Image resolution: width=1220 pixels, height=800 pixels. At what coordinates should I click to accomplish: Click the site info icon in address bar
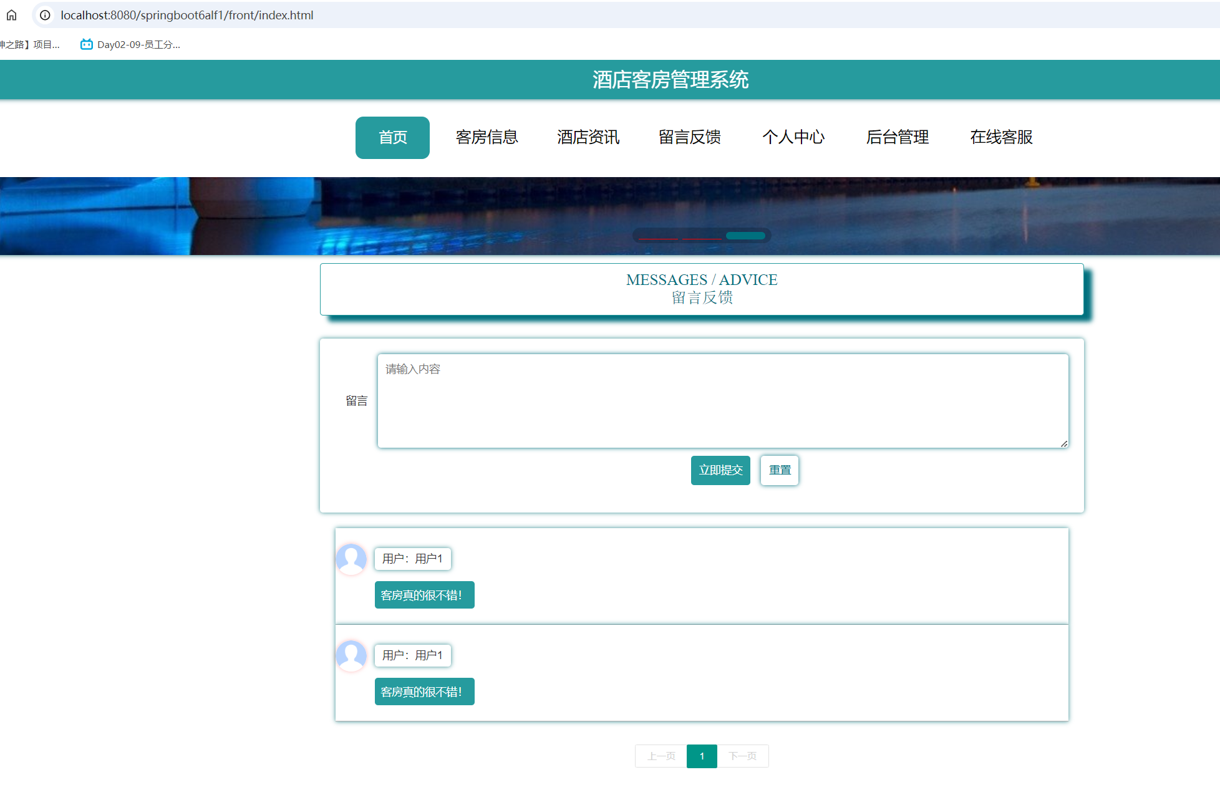click(x=44, y=15)
